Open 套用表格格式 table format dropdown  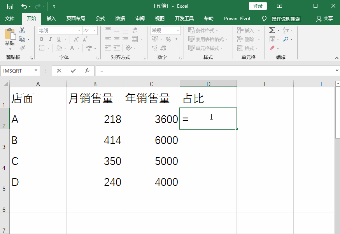(x=208, y=39)
